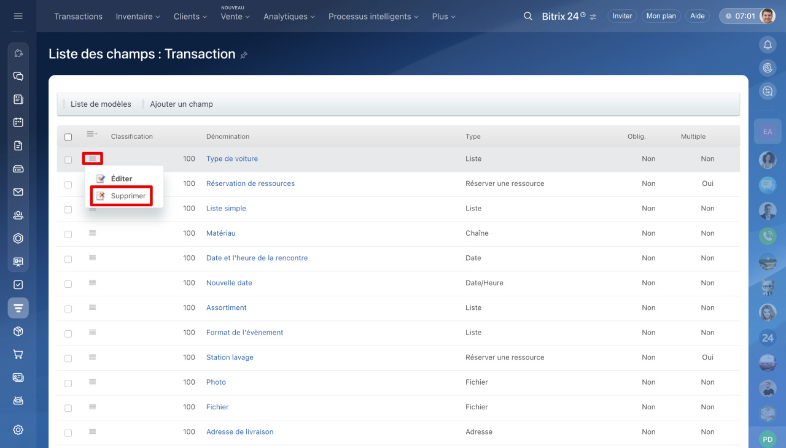Open the hamburger main menu icon

18,16
